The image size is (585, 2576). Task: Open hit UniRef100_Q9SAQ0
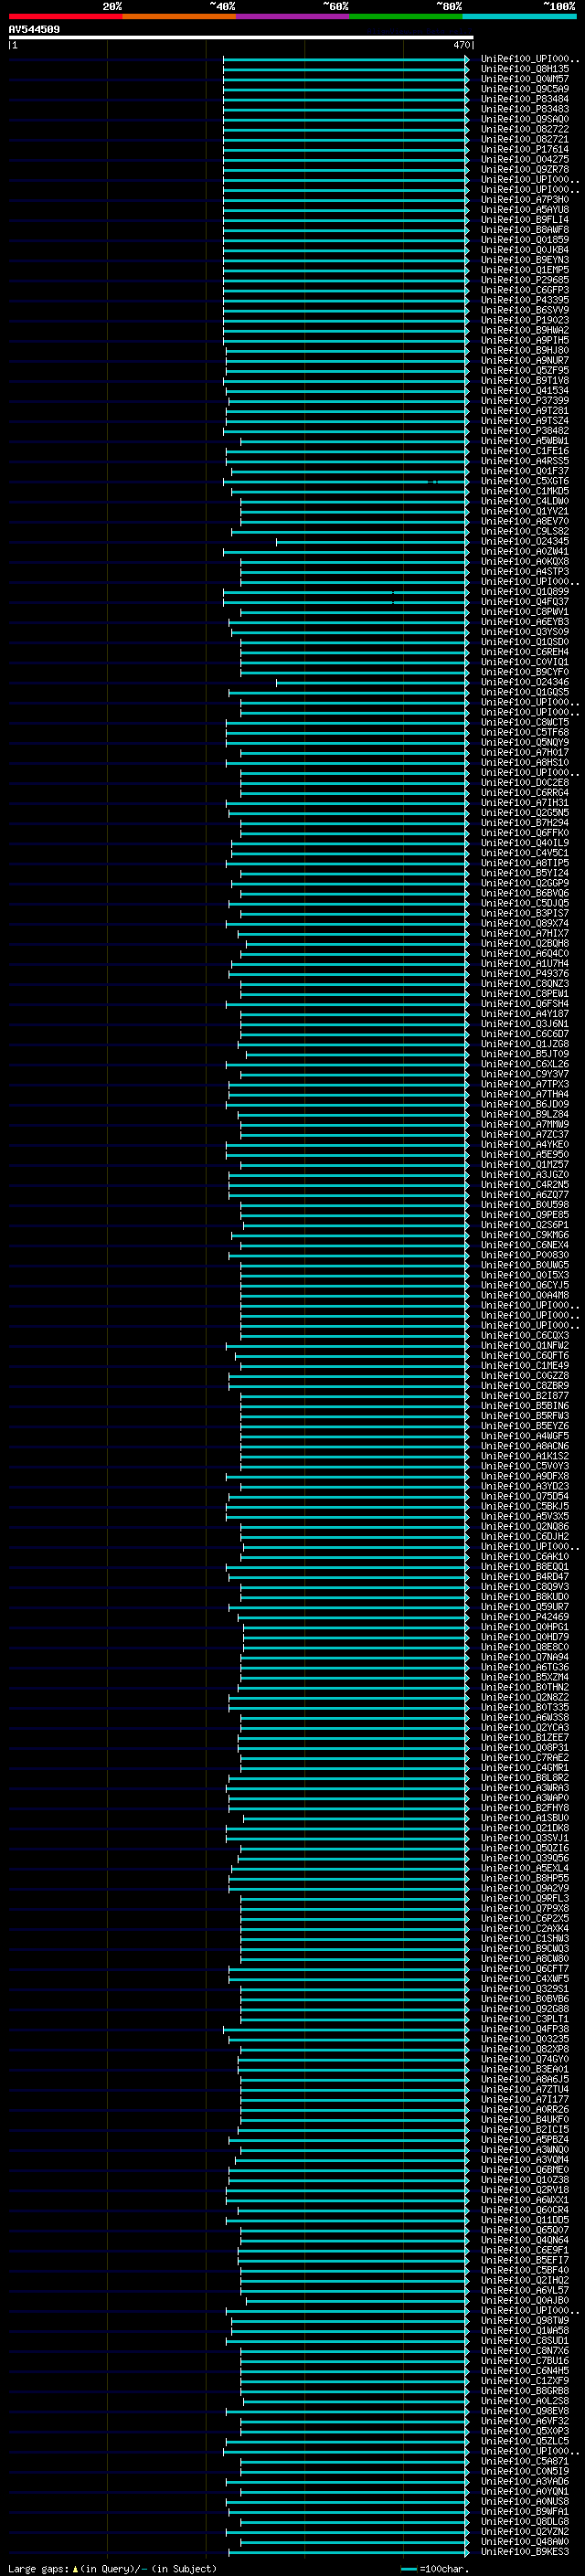(524, 119)
